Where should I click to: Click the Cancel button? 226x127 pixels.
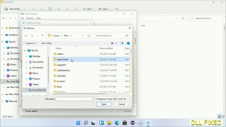tap(121, 104)
